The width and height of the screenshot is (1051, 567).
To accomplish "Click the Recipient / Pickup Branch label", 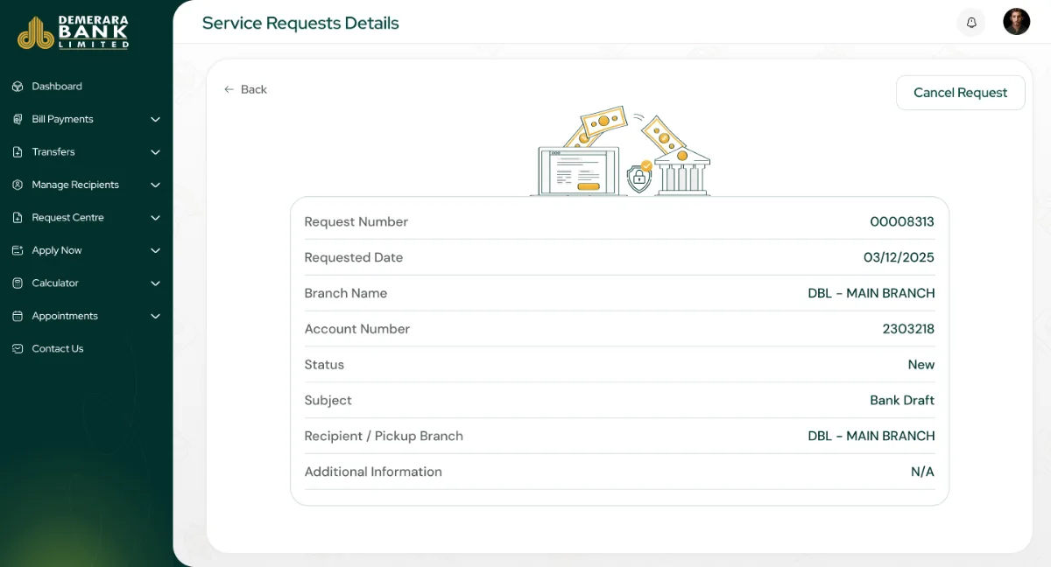I will pos(384,436).
